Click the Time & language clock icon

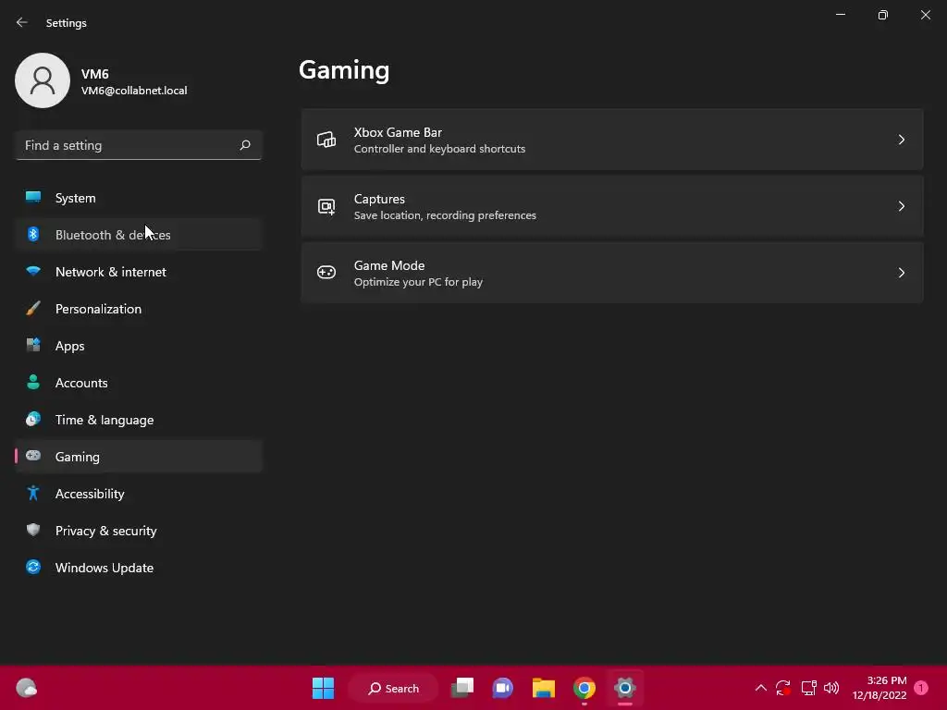[x=33, y=419]
